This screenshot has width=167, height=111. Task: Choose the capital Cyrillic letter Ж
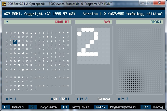[x=31, y=61]
